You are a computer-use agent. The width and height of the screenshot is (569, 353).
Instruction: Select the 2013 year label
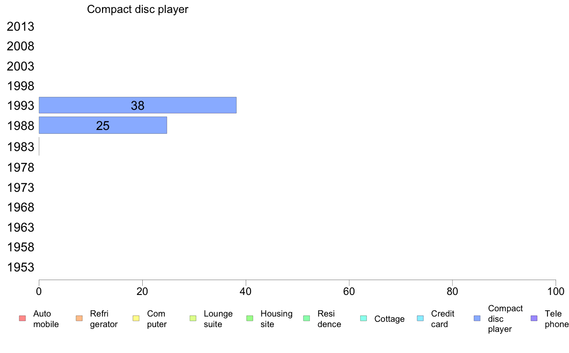(20, 26)
